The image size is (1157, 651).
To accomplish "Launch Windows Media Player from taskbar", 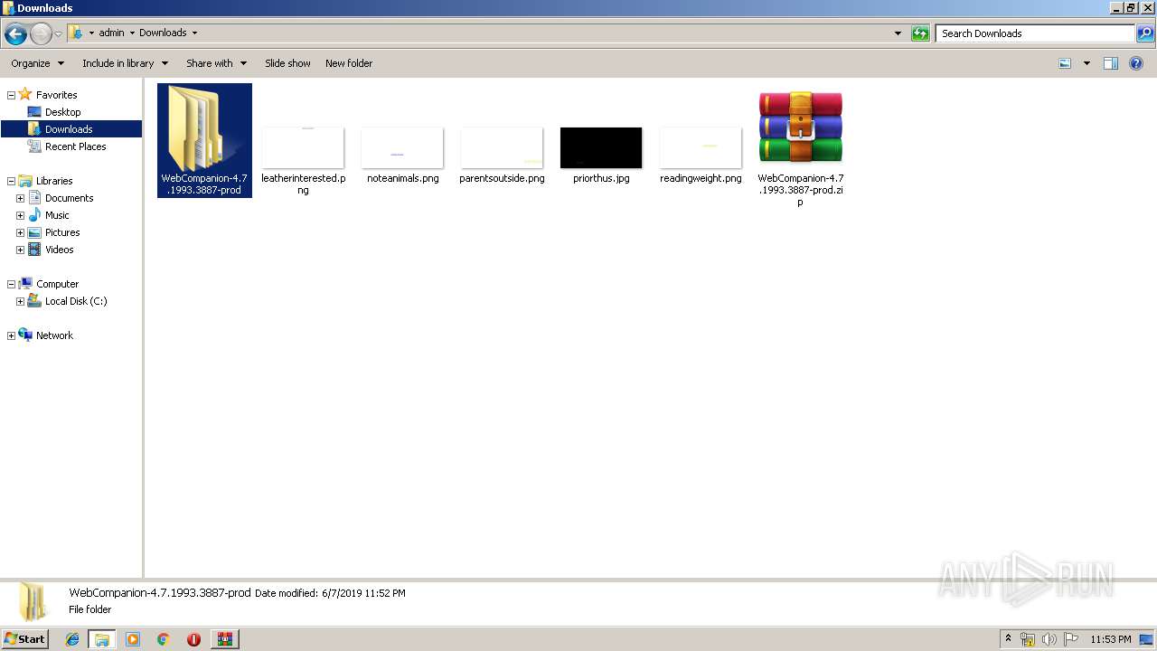I will pyautogui.click(x=133, y=639).
